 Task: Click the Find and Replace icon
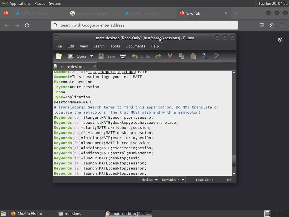tap(216, 56)
